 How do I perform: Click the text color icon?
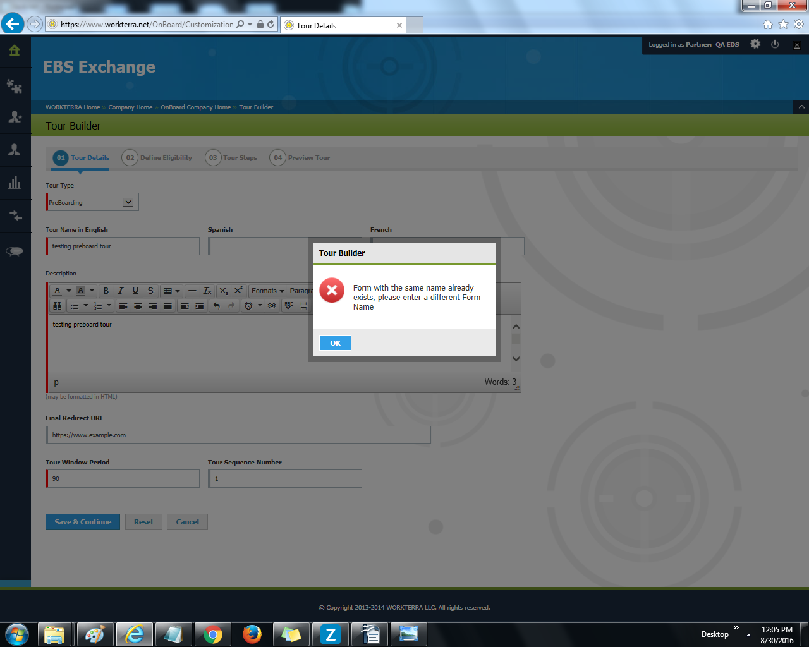pyautogui.click(x=58, y=291)
